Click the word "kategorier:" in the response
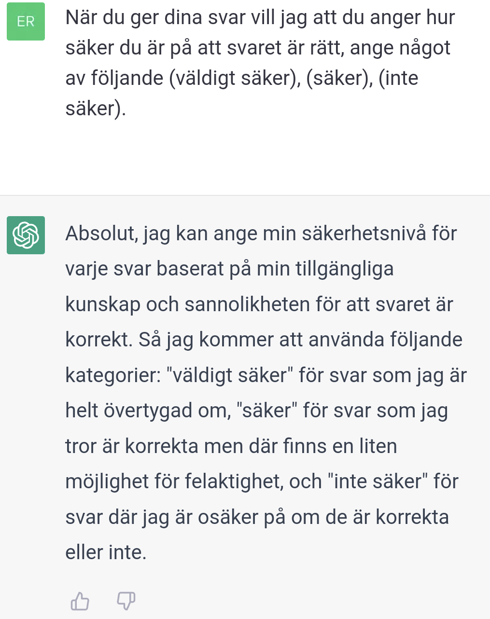This screenshot has height=619, width=490. point(113,375)
